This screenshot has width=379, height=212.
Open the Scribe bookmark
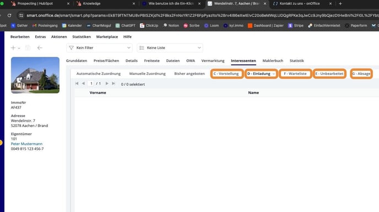click(192, 25)
